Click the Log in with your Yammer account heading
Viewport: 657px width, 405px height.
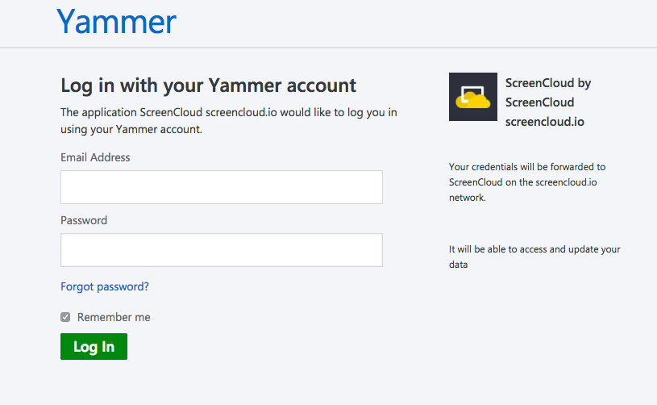[x=208, y=86]
